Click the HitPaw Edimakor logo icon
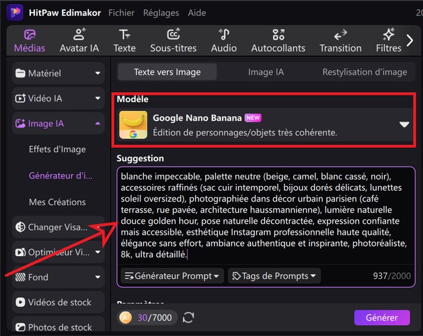The height and width of the screenshot is (336, 423). 15,12
